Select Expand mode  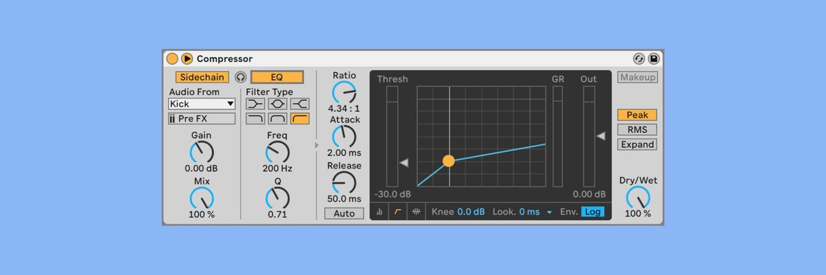pos(637,144)
